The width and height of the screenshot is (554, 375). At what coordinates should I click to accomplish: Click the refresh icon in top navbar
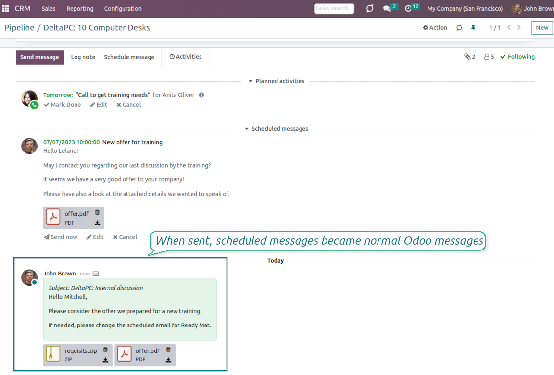[x=370, y=8]
